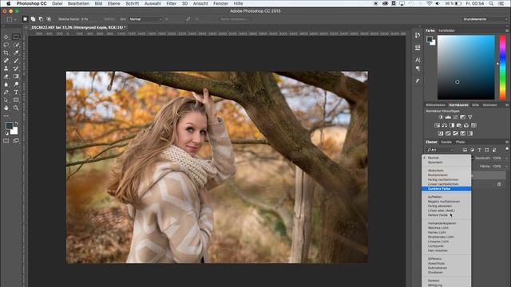Open the Fläche fill dropdown arrow
Screen dimensions: 511x287
(x=506, y=167)
